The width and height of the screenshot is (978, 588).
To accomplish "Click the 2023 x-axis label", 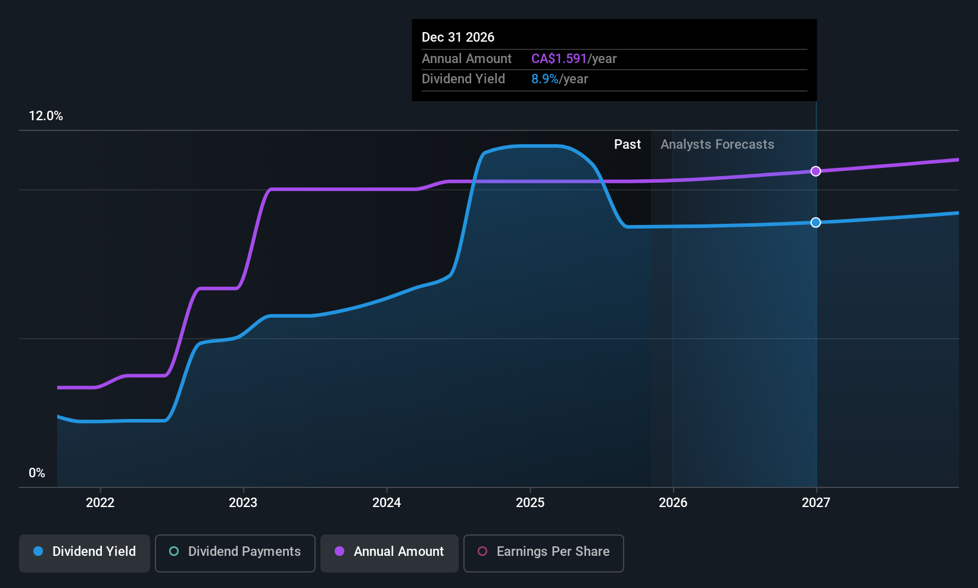I will (x=243, y=503).
